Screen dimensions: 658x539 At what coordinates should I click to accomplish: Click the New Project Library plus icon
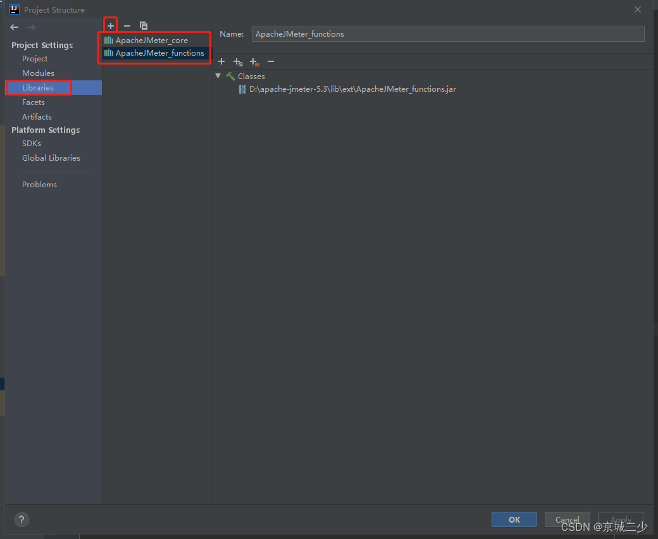[110, 26]
